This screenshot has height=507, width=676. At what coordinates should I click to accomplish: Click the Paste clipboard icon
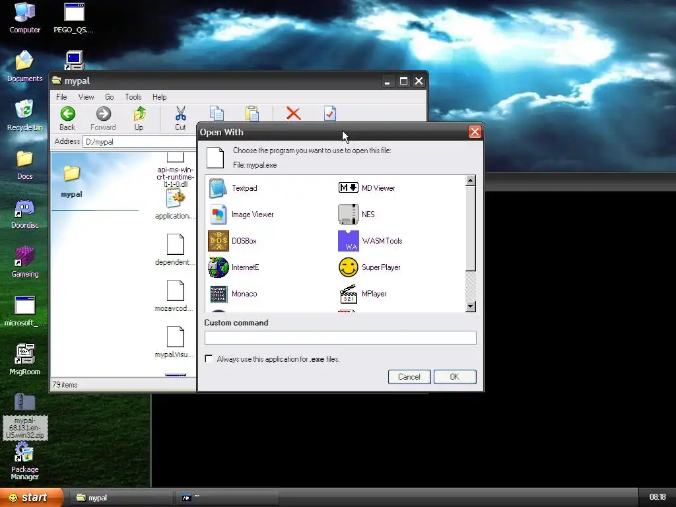[252, 114]
